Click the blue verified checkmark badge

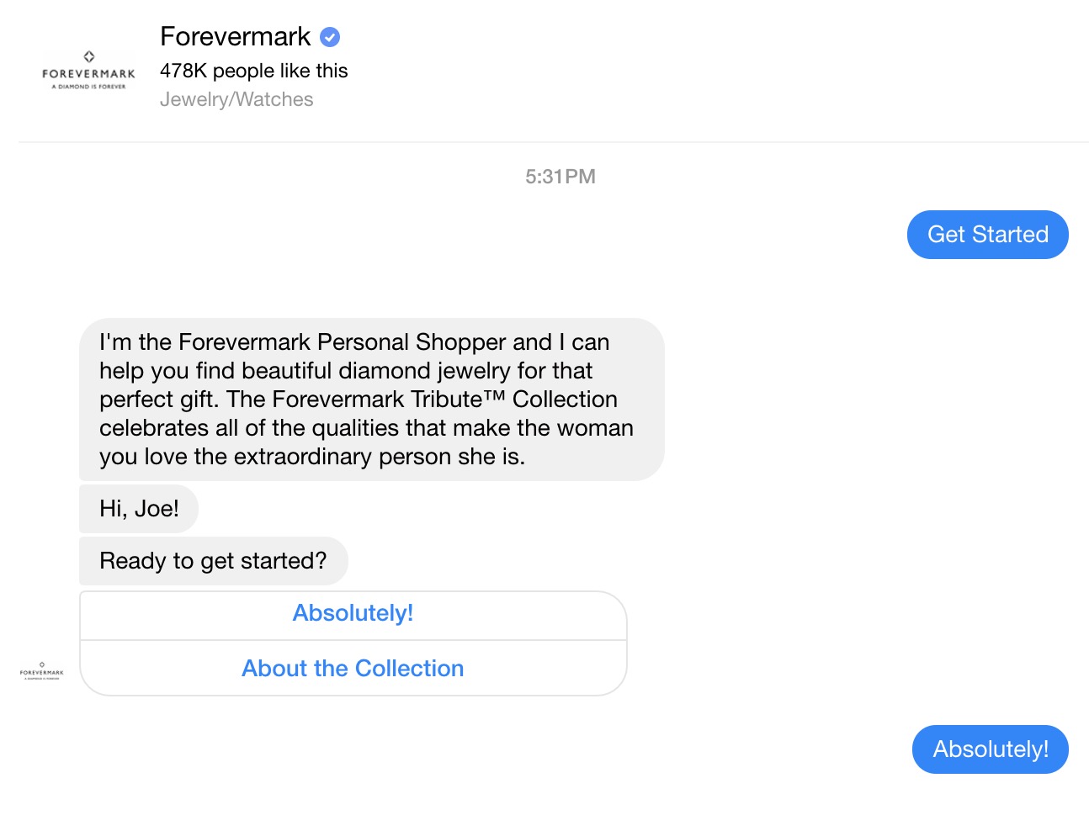tap(330, 37)
